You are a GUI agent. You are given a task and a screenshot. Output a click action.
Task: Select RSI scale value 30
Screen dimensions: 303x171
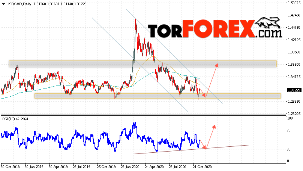289,149
